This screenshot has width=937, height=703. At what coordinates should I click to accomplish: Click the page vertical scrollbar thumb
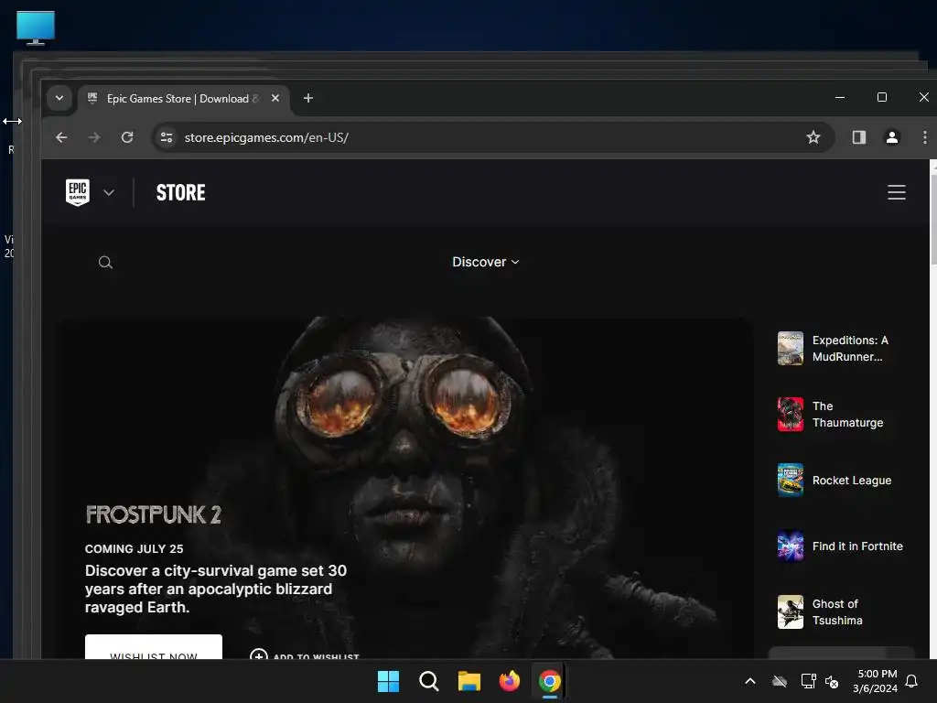933,218
